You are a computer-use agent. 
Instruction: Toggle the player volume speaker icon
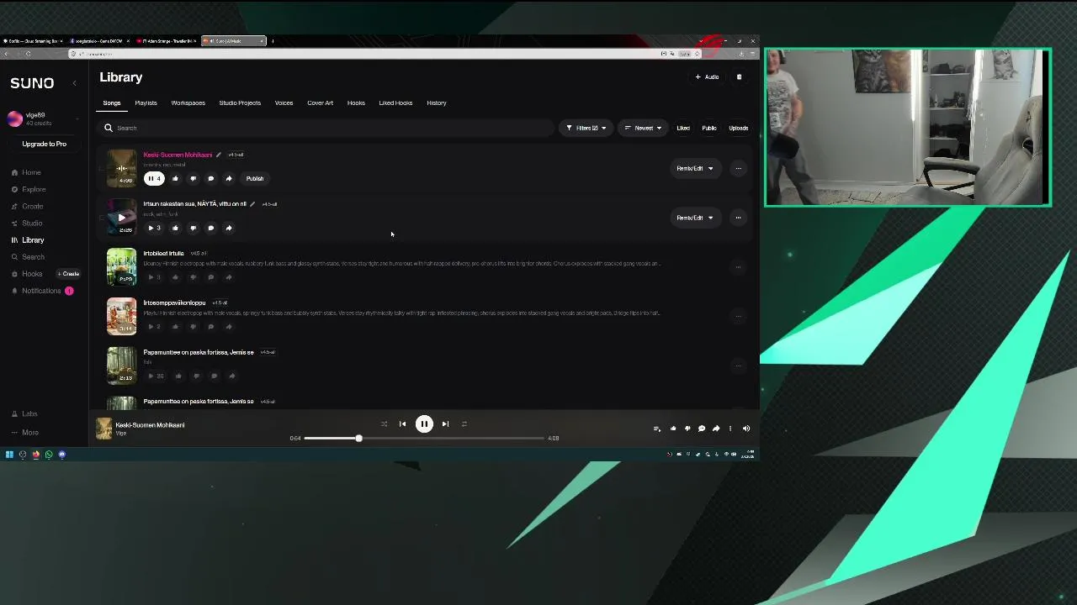[745, 429]
